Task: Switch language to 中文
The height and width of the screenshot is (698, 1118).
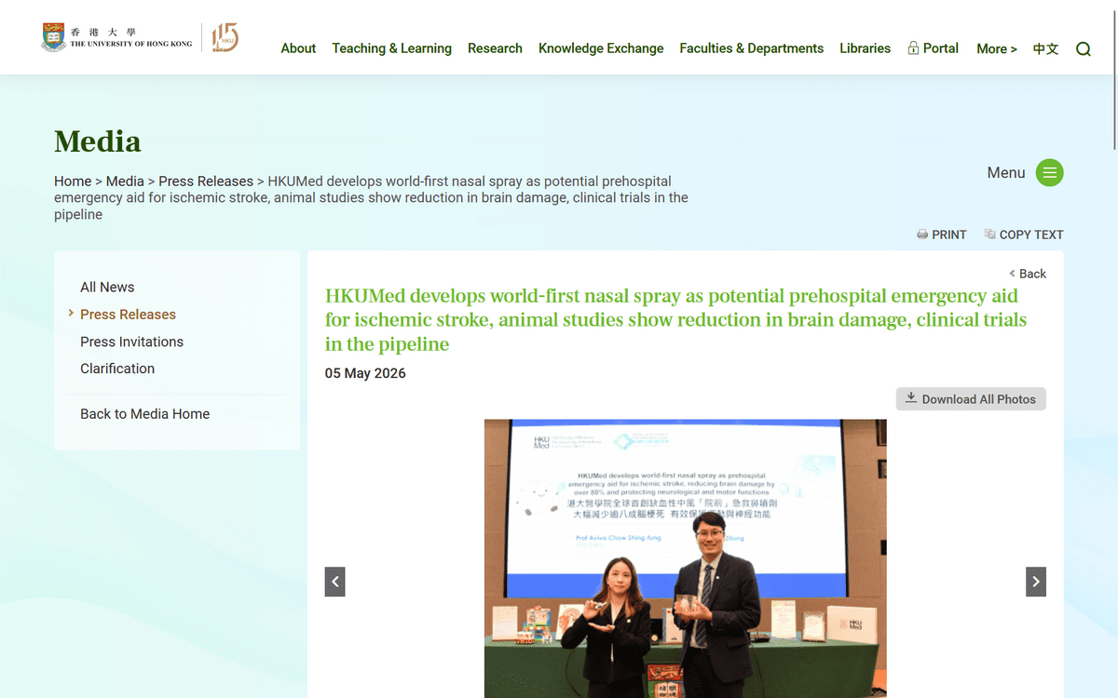Action: tap(1045, 49)
